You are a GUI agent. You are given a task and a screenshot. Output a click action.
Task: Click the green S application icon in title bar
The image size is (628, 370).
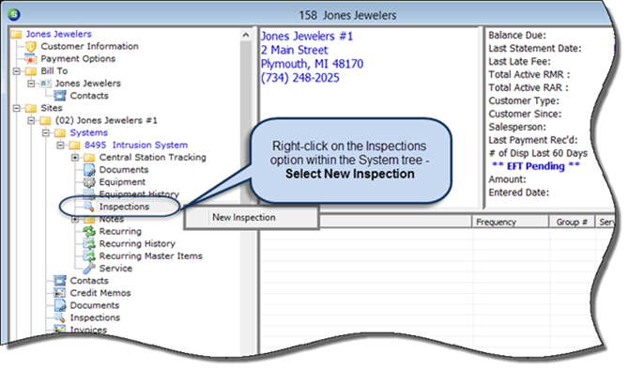tap(14, 14)
